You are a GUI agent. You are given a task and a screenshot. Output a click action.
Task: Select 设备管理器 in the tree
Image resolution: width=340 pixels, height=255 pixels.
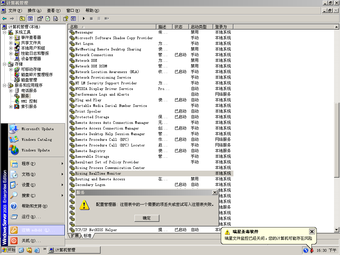point(31,59)
